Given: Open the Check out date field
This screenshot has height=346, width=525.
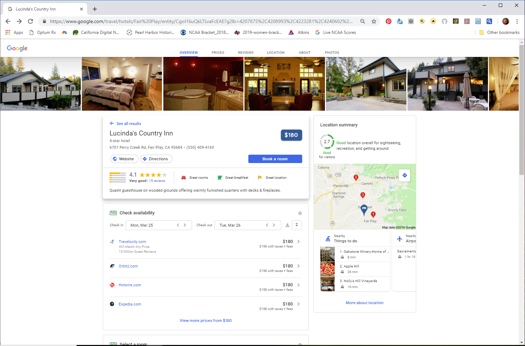Looking at the screenshot, I should point(248,225).
